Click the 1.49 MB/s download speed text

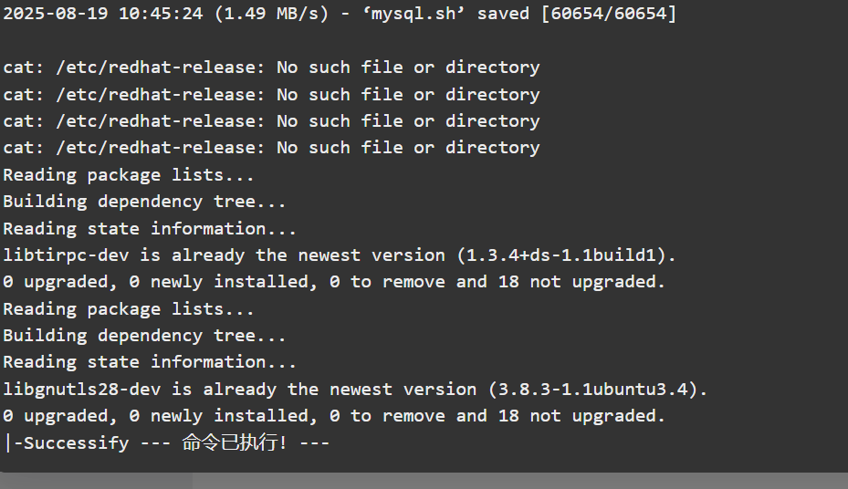point(271,14)
